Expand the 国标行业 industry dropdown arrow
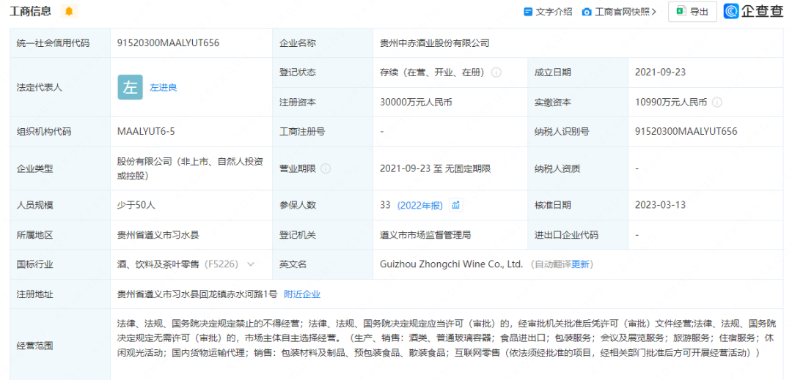Viewport: 792px width, 380px height. 251,264
